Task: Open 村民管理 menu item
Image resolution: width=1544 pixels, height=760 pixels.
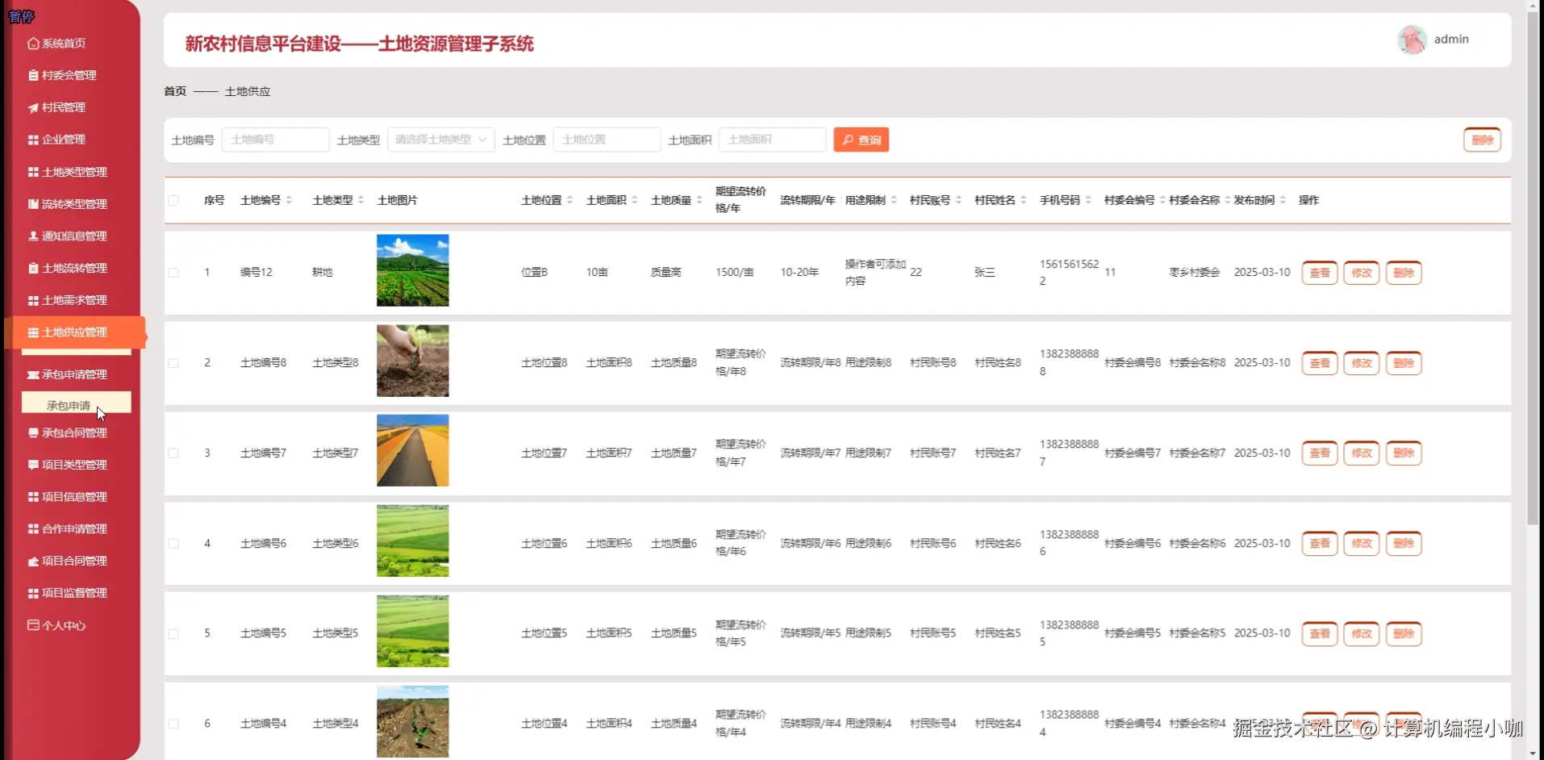Action: 56,107
